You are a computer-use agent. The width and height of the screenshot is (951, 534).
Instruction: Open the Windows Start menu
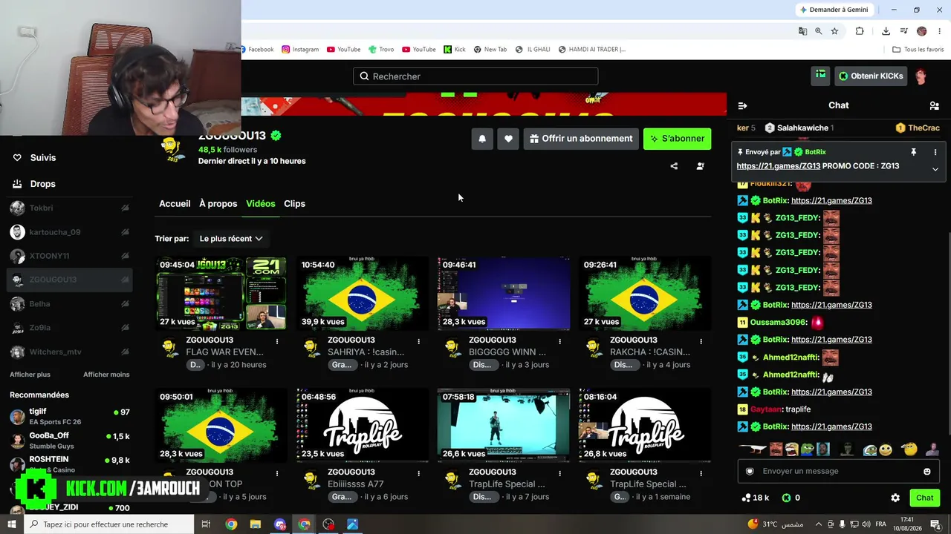pyautogui.click(x=12, y=524)
